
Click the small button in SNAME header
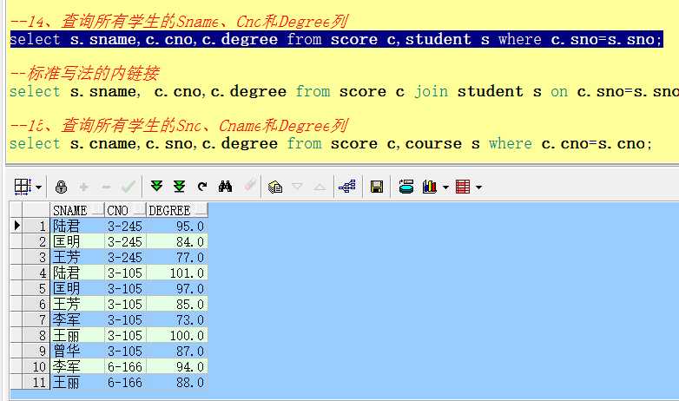98,211
